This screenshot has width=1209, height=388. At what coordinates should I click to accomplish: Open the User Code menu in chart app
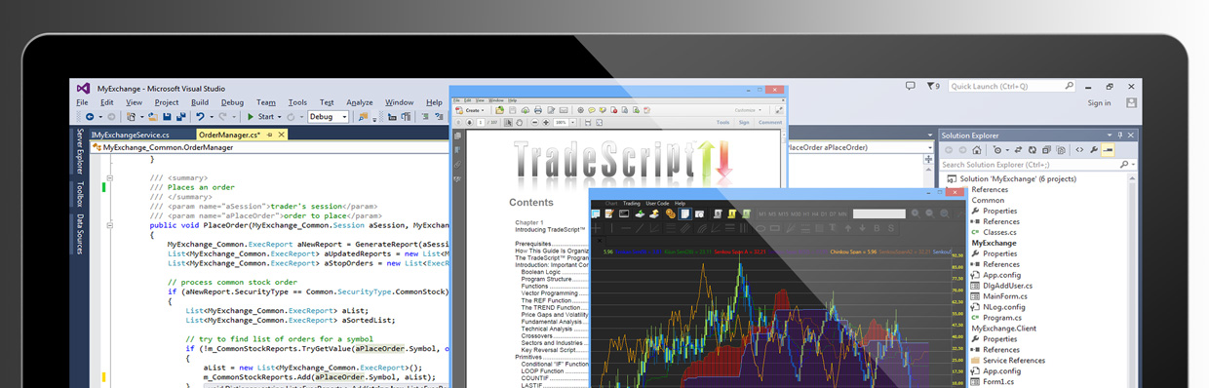tap(657, 204)
